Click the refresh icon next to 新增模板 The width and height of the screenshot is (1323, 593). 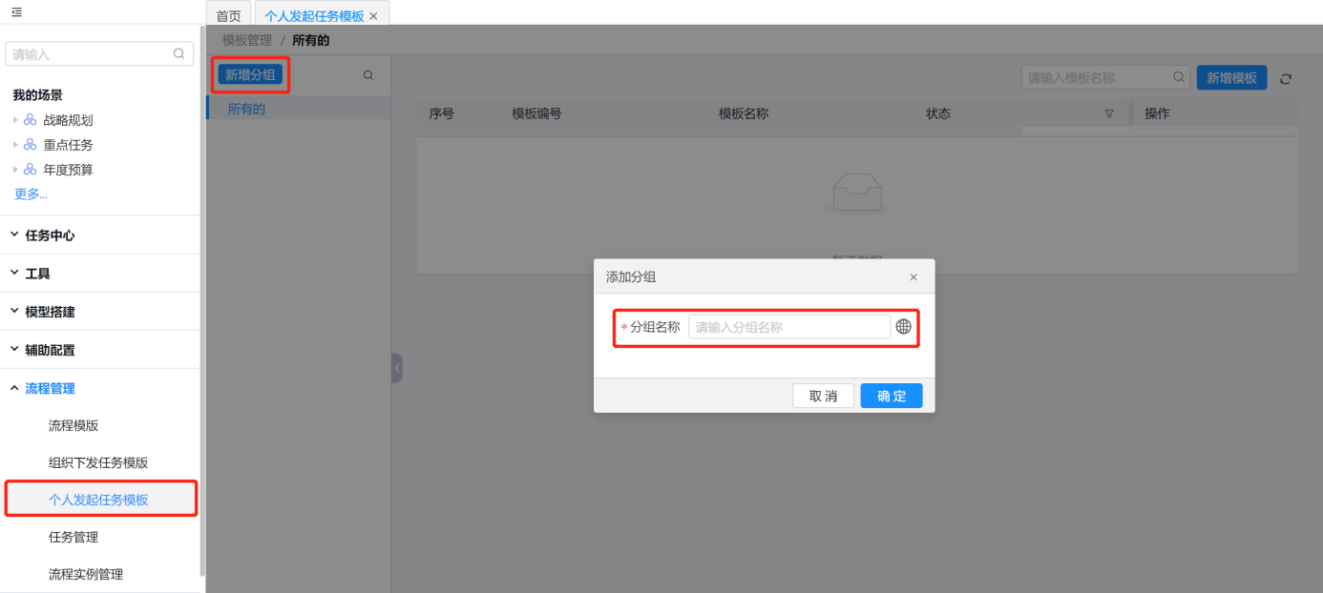click(1286, 79)
